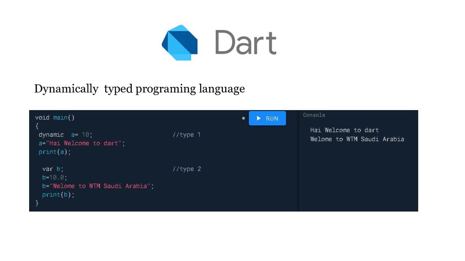
Task: Click the b="Welome to WTM Saudi Arabia" line
Action: 98,186
